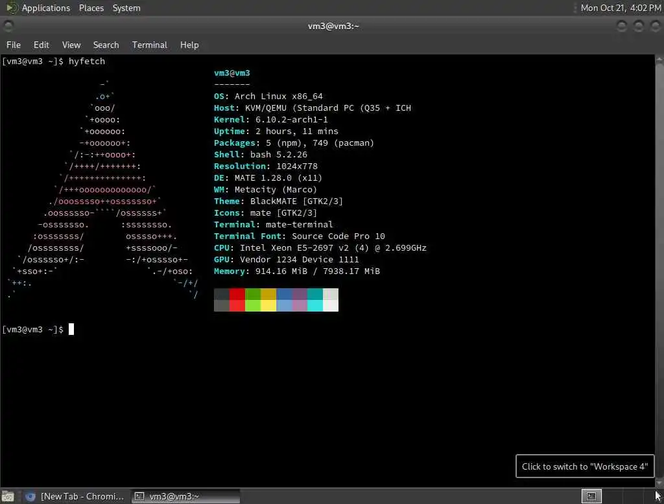The width and height of the screenshot is (664, 504).
Task: Close the vm3@vm3 terminal window
Action: tap(655, 27)
